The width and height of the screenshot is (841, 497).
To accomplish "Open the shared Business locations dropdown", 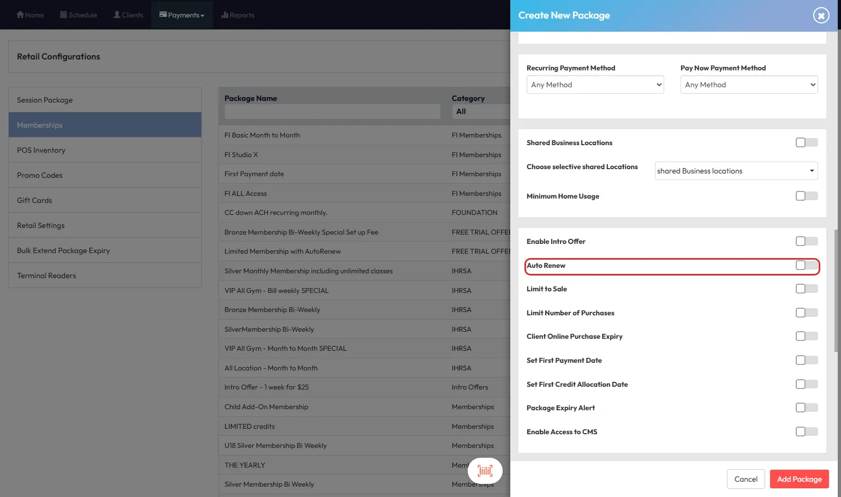I will (x=736, y=171).
